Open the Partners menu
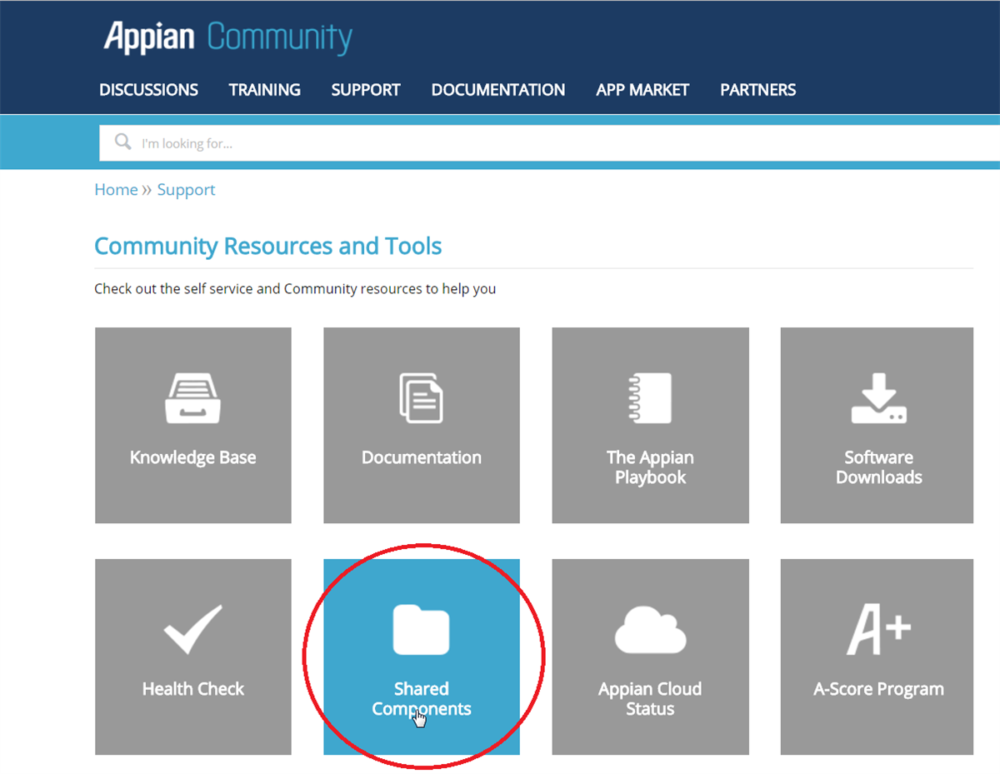Screen dimensions: 1000x774 (x=758, y=90)
